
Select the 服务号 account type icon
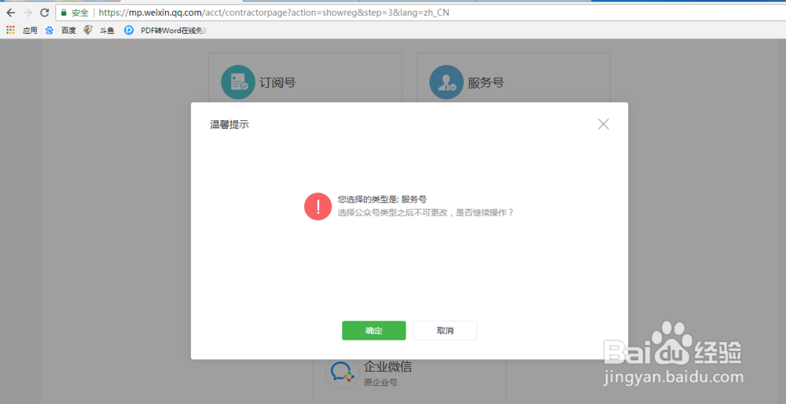tap(446, 83)
